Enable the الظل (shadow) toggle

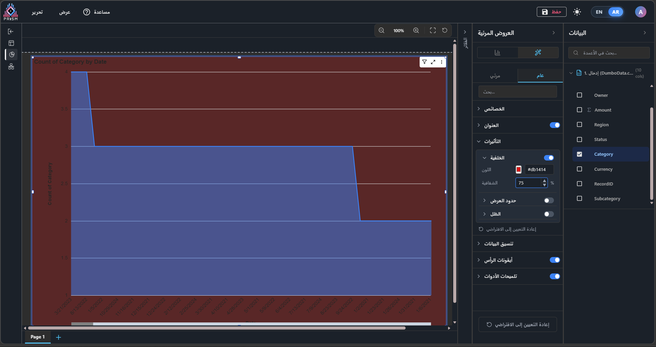pyautogui.click(x=549, y=214)
